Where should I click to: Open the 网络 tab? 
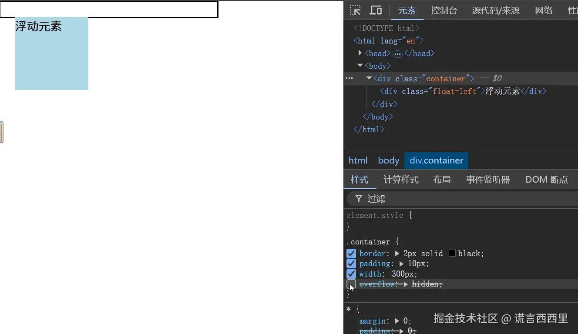[x=544, y=10]
